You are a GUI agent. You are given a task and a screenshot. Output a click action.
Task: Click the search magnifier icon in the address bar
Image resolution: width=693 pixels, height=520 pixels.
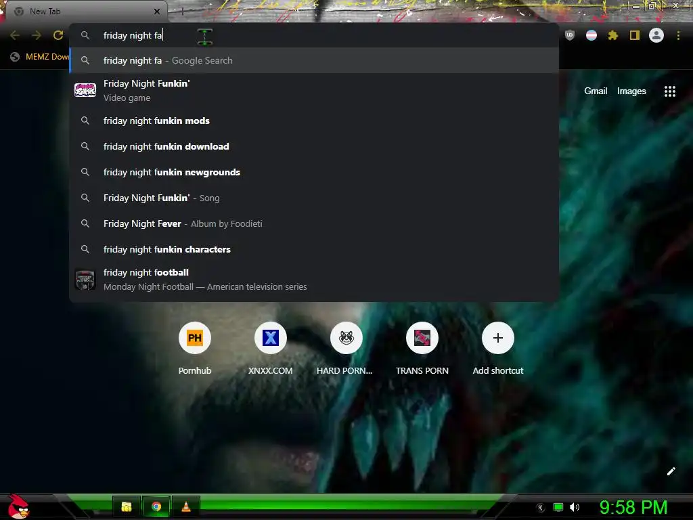(x=85, y=35)
